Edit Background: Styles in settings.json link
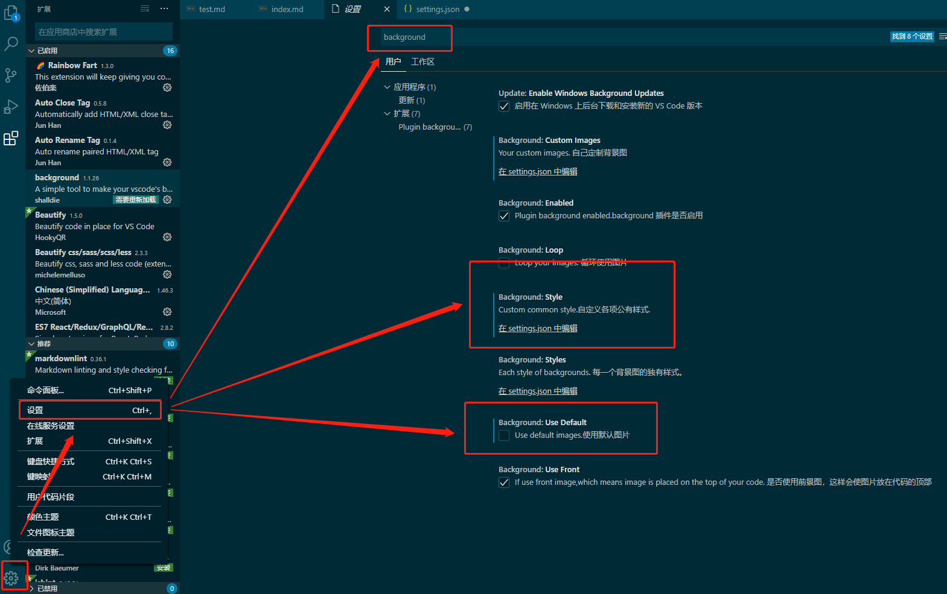 (538, 391)
